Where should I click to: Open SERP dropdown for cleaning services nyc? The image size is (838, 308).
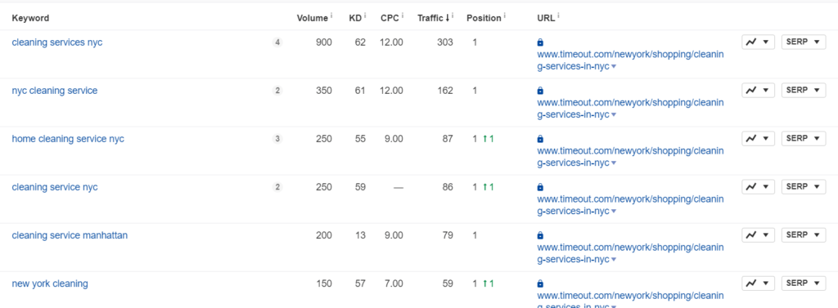(x=804, y=42)
